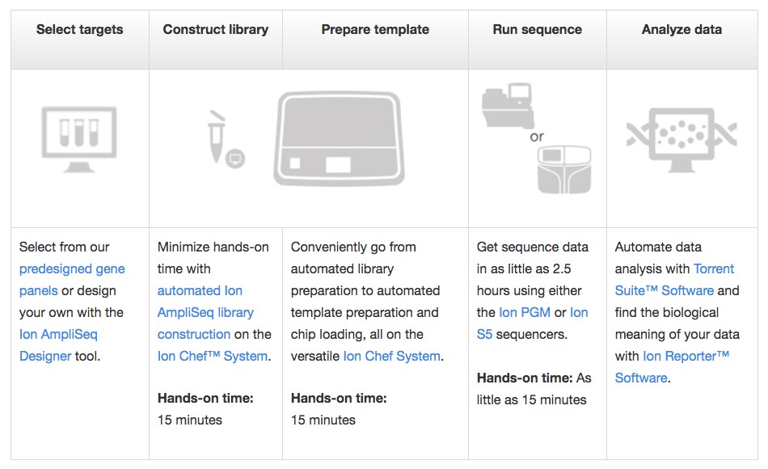Image resolution: width=768 pixels, height=469 pixels.
Task: Open Ion Chef™ System link in Construct library
Action: click(212, 356)
